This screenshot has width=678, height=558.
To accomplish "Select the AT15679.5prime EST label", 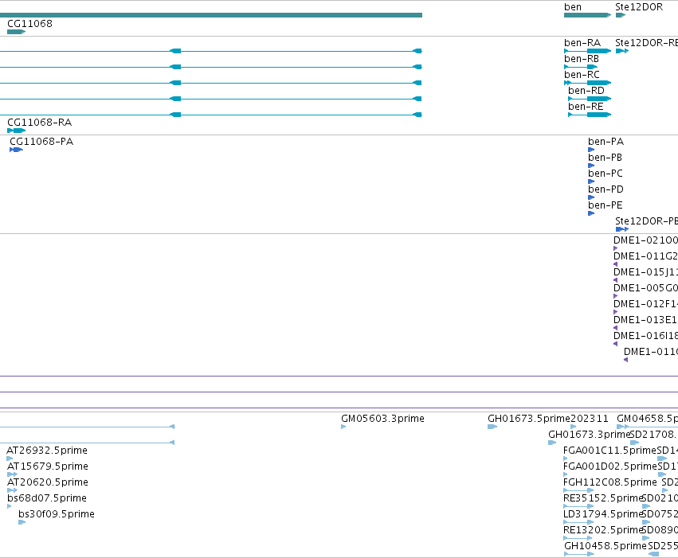I will (x=48, y=467).
